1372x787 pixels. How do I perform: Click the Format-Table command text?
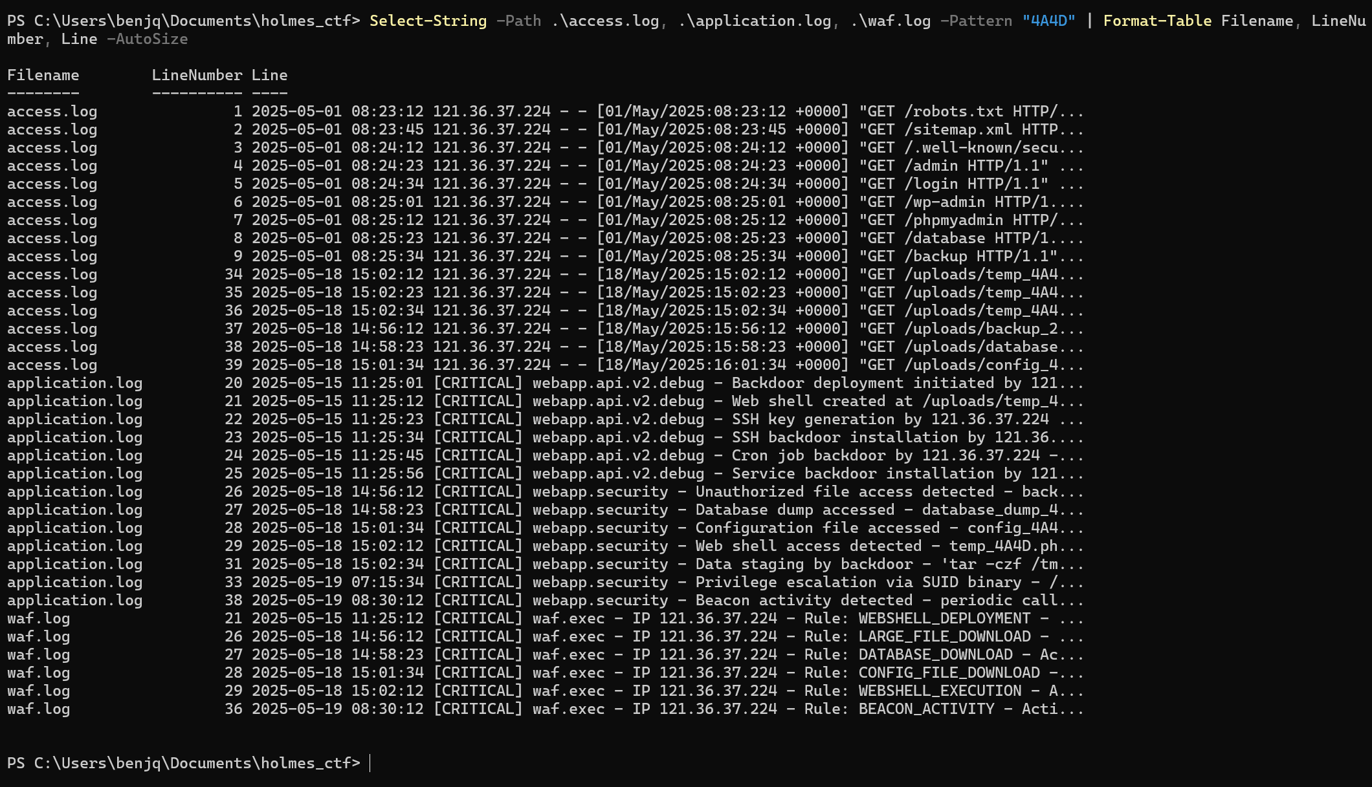pos(1156,21)
